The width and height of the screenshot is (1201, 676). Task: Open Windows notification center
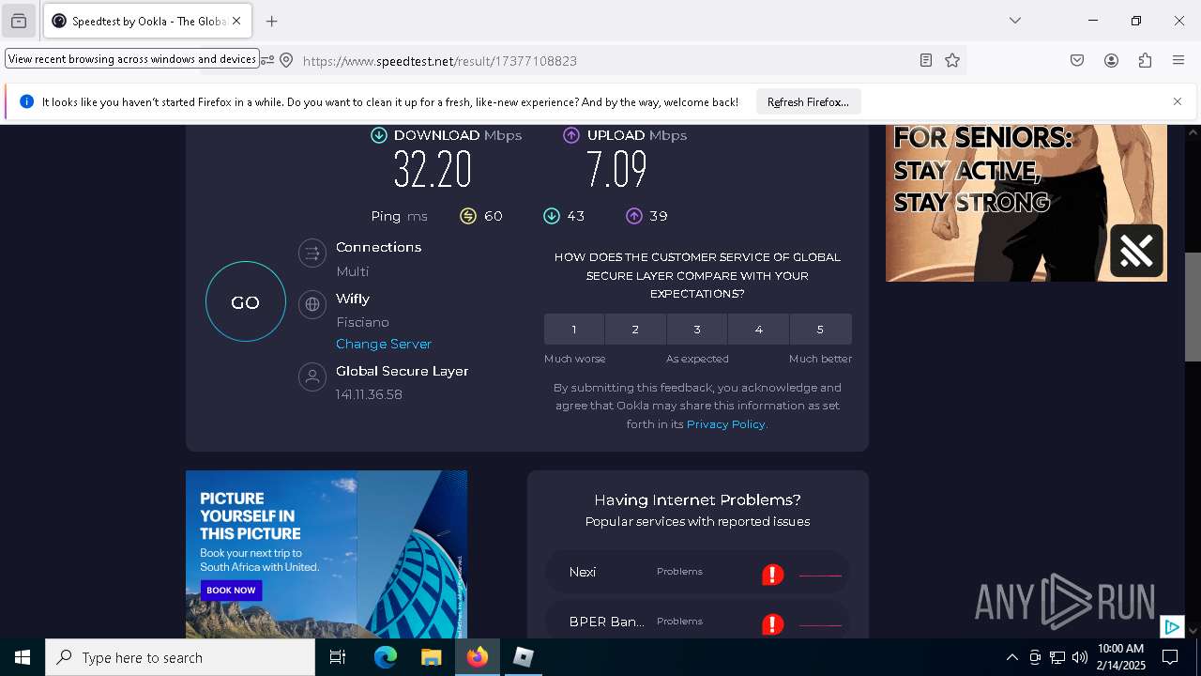pyautogui.click(x=1170, y=657)
